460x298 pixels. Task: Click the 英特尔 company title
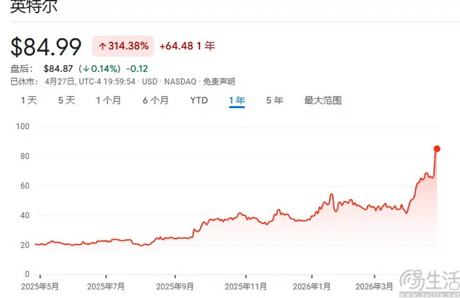pos(34,6)
